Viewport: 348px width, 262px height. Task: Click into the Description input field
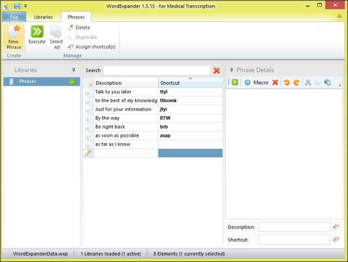point(294,227)
